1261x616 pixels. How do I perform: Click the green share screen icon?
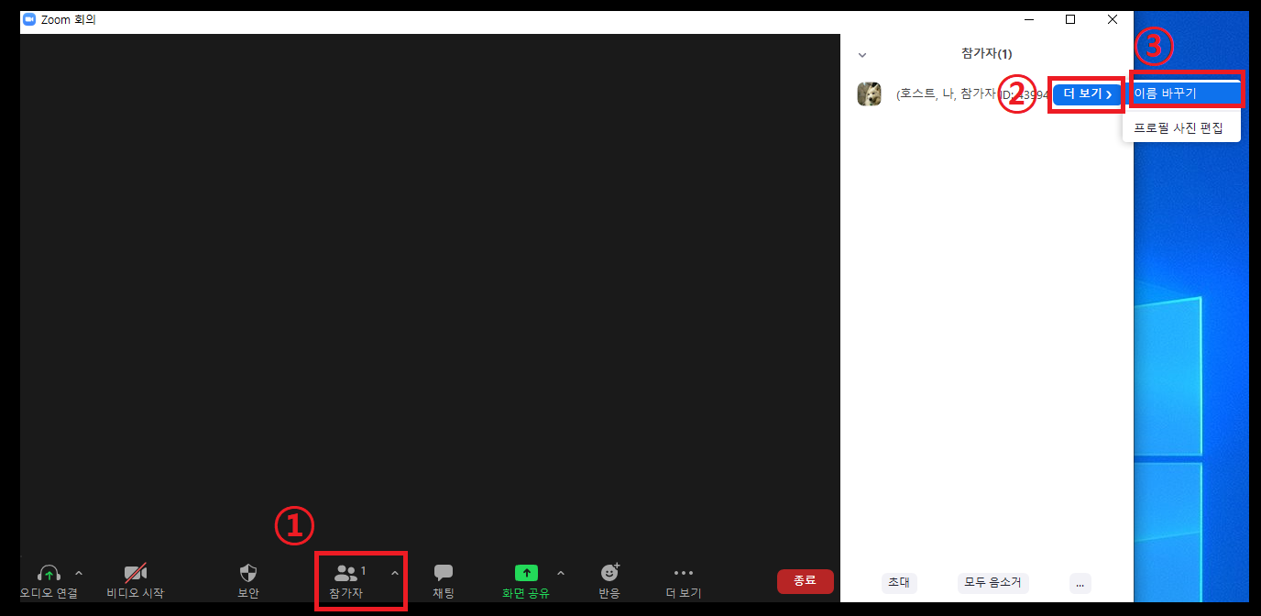[526, 573]
